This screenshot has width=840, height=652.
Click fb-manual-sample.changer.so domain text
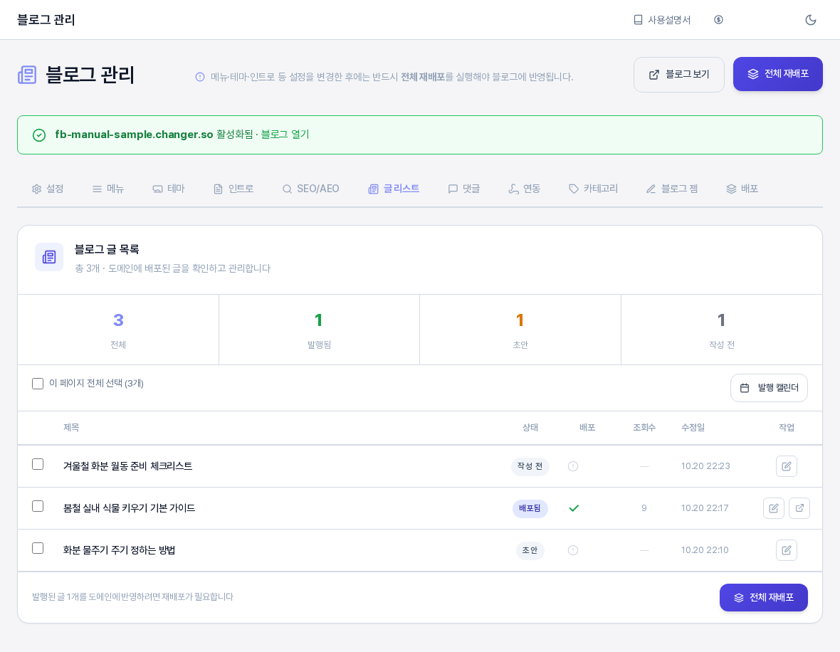(x=134, y=135)
